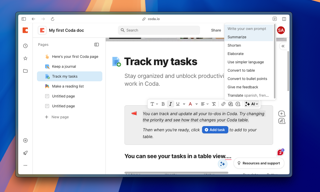Add comment using right margin bubble
This screenshot has height=192, width=320.
[x=281, y=114]
